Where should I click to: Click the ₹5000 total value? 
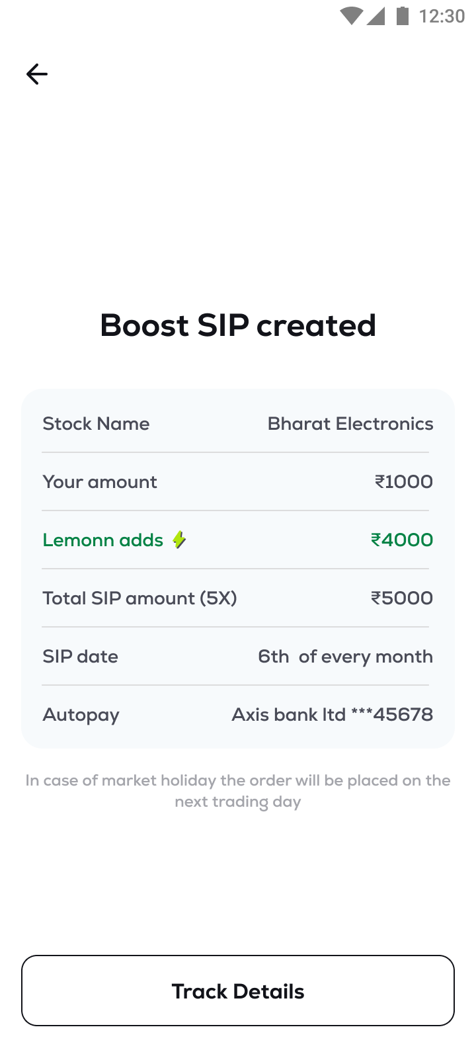(x=401, y=598)
